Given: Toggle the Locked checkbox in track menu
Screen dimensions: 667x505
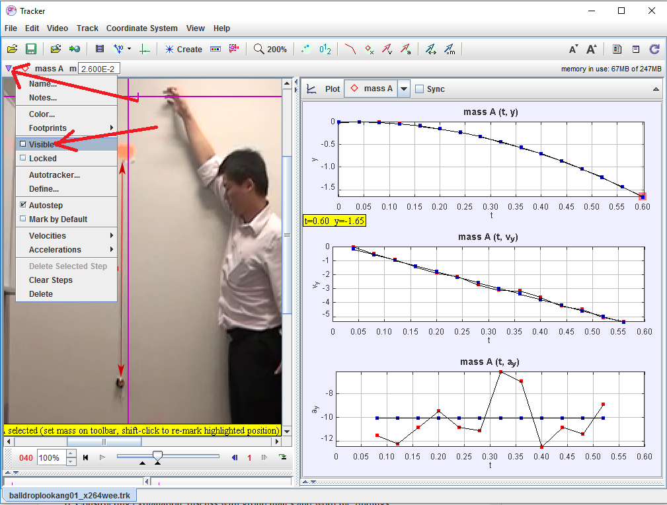Looking at the screenshot, I should 23,158.
